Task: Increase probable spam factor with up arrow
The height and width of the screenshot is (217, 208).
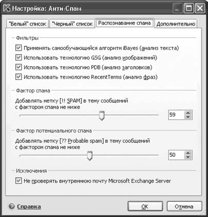Action: tap(188, 153)
